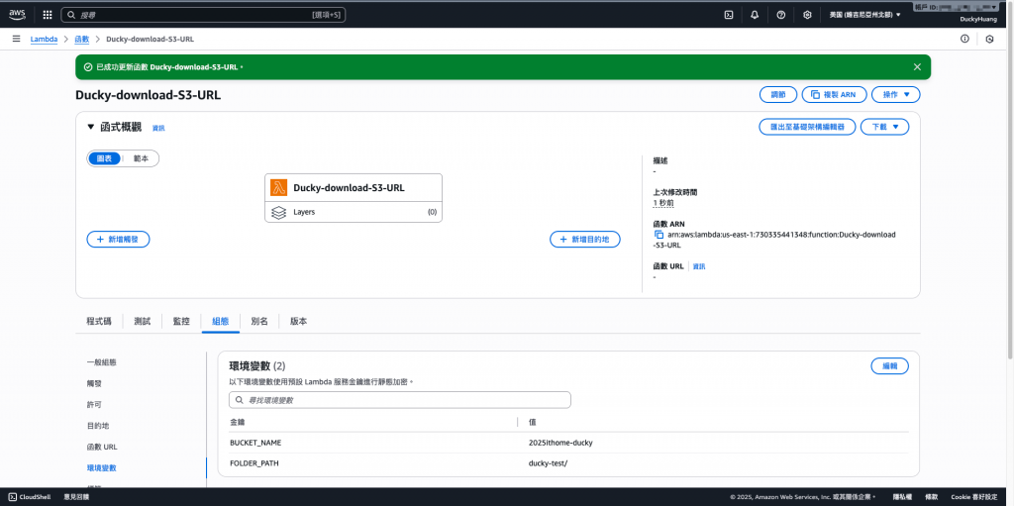Click the 複製 ARN button
Viewport: 1014px width, 506px height.
click(834, 94)
